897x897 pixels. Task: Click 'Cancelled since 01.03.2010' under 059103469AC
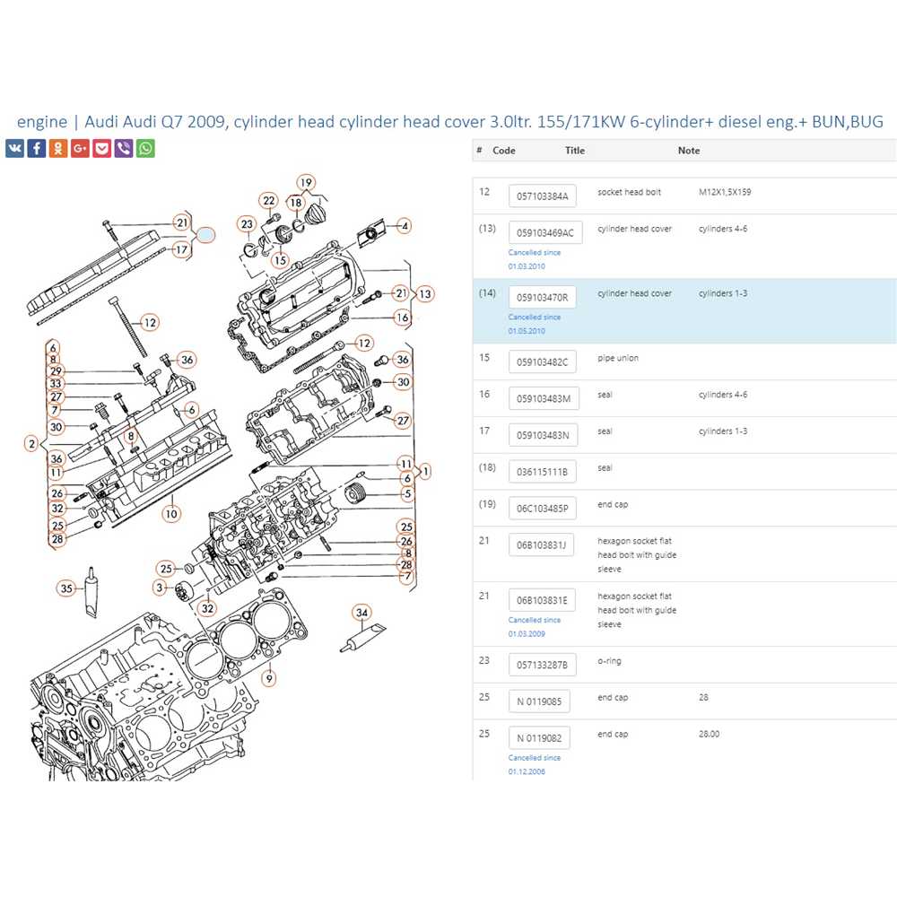tap(535, 259)
